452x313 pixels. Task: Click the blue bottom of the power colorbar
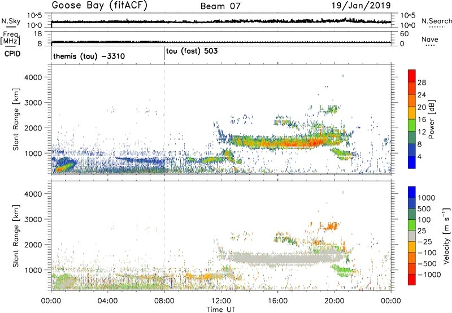[412, 162]
